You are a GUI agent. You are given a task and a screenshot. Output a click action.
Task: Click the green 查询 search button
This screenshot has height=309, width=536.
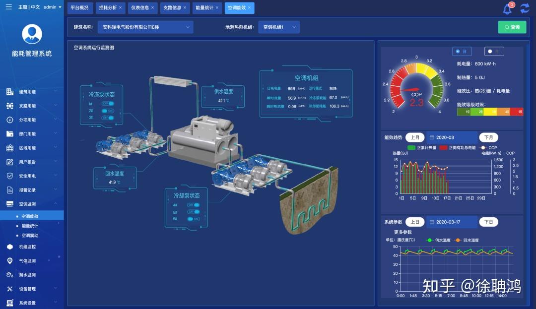512,27
